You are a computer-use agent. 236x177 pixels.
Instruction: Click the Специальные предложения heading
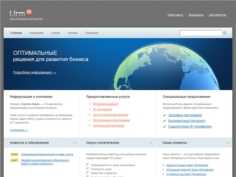(186, 97)
